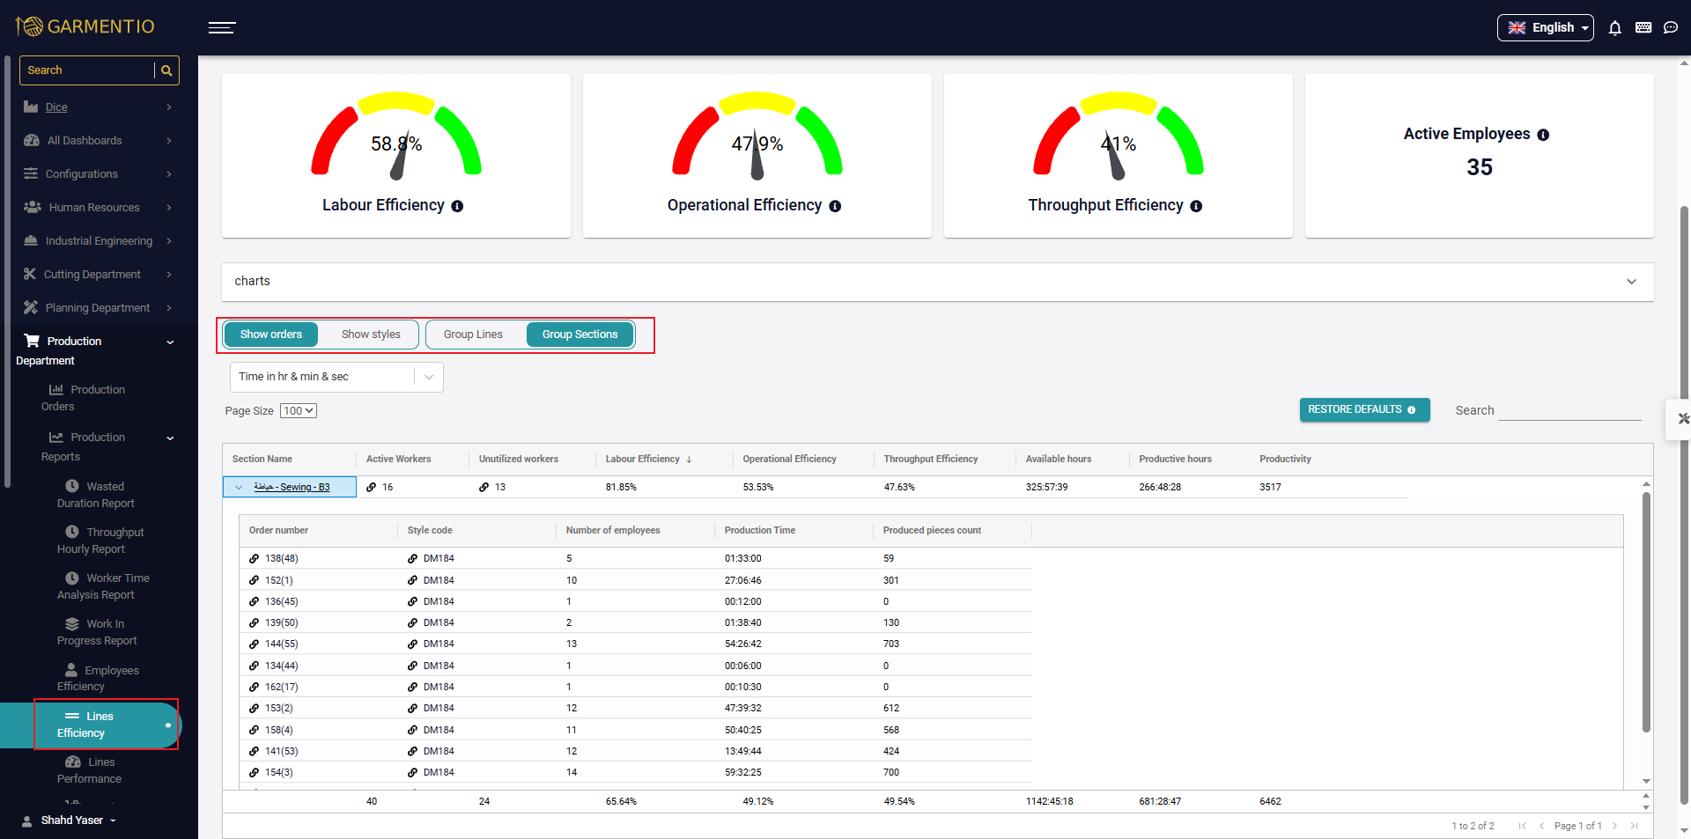Click the user avatar icon for Shahd Yaser
The image size is (1691, 839).
tap(27, 821)
